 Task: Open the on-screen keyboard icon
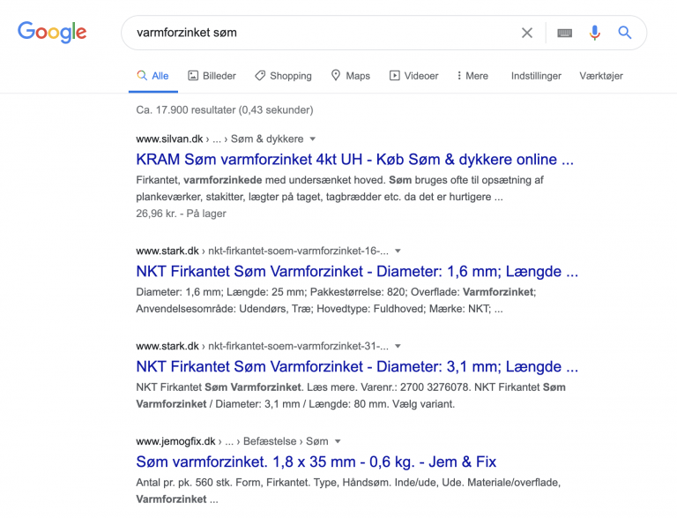pyautogui.click(x=565, y=33)
